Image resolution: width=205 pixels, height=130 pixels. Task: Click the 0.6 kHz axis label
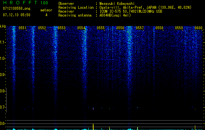click(x=3, y=123)
